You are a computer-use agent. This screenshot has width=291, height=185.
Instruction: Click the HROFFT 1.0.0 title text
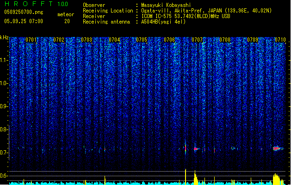[x=37, y=4]
